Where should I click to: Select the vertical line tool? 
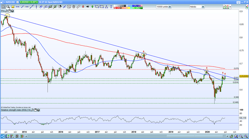click(x=36, y=7)
